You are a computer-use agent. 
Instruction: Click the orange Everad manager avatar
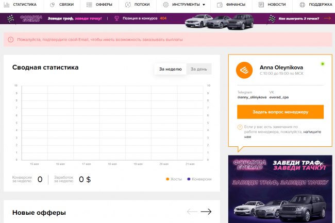pyautogui.click(x=244, y=70)
